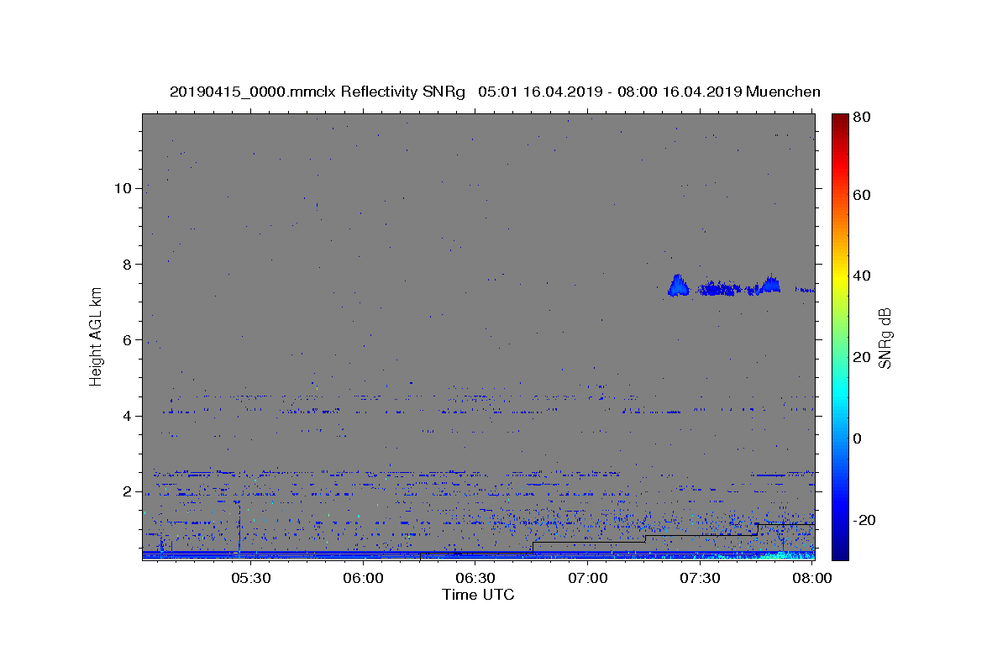Image resolution: width=1008 pixels, height=672 pixels.
Task: Click the height tick label 2
Action: [x=126, y=491]
